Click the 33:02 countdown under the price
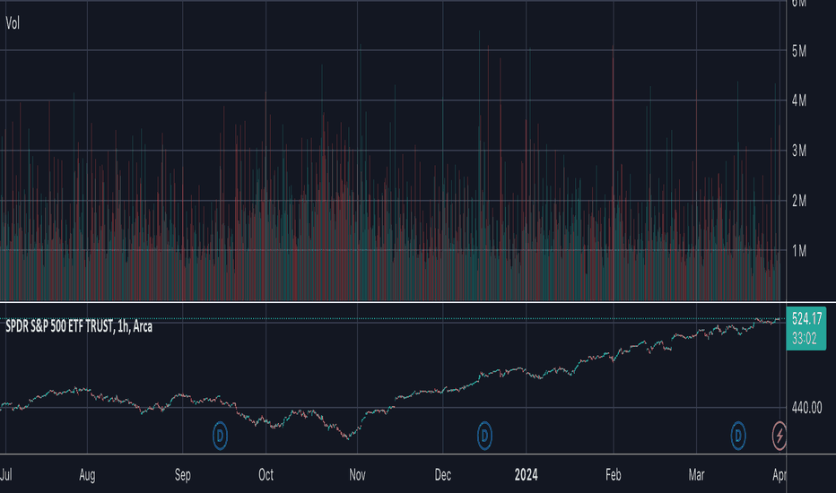This screenshot has height=493, width=836. (804, 339)
